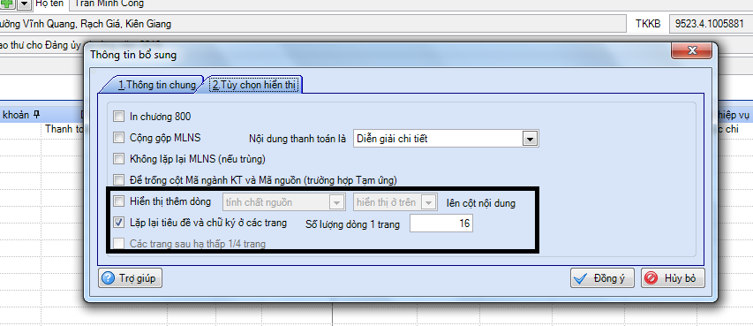Open the dropdown arrow beside the plus icon

[x=25, y=4]
